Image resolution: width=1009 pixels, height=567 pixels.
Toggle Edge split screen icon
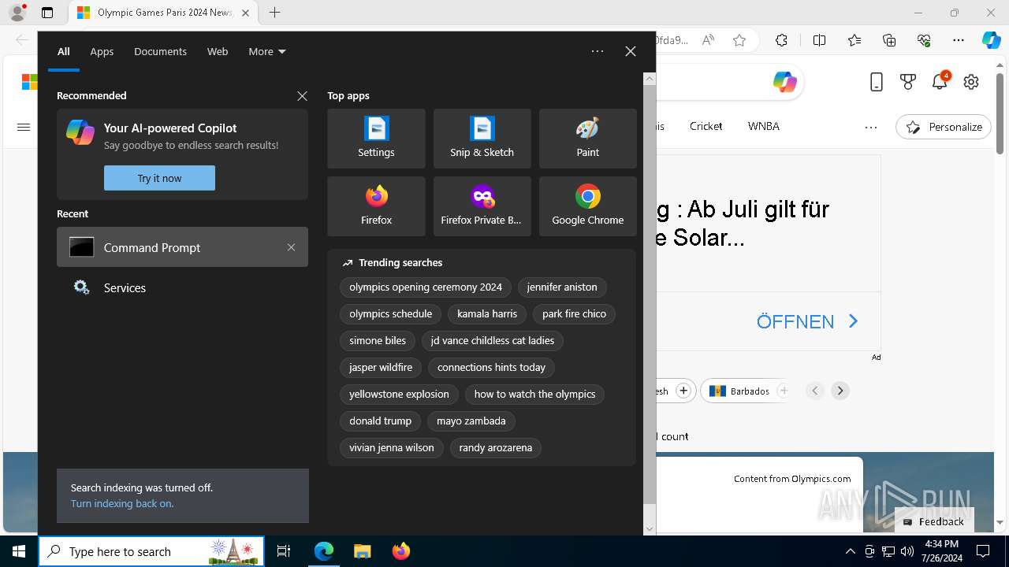[x=819, y=40]
